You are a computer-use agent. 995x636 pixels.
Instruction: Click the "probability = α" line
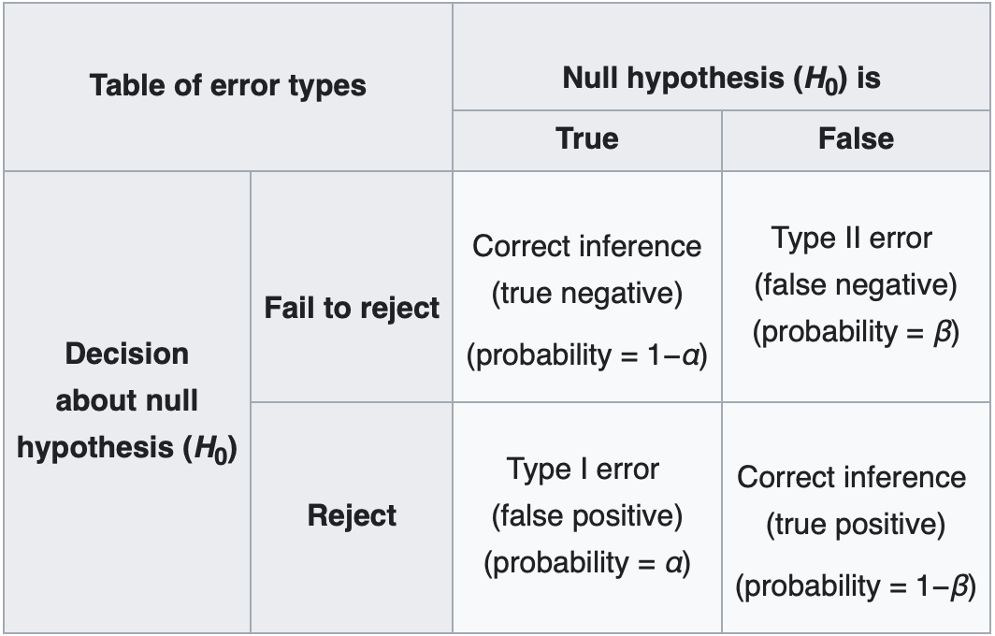point(586,563)
